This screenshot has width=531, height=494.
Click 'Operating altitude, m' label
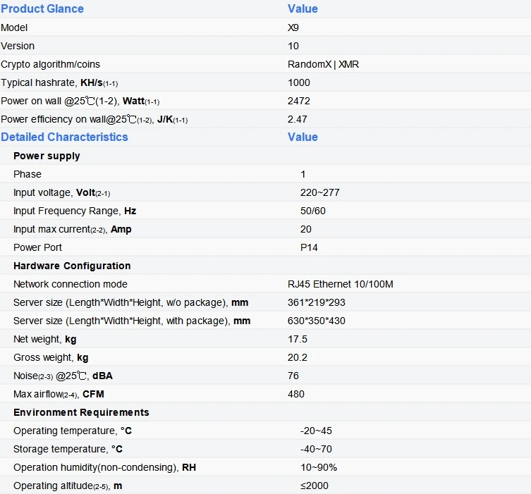(68, 486)
